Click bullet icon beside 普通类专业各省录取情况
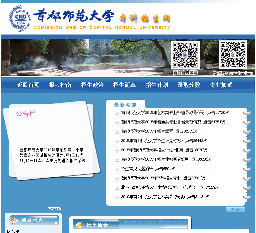 (117, 122)
